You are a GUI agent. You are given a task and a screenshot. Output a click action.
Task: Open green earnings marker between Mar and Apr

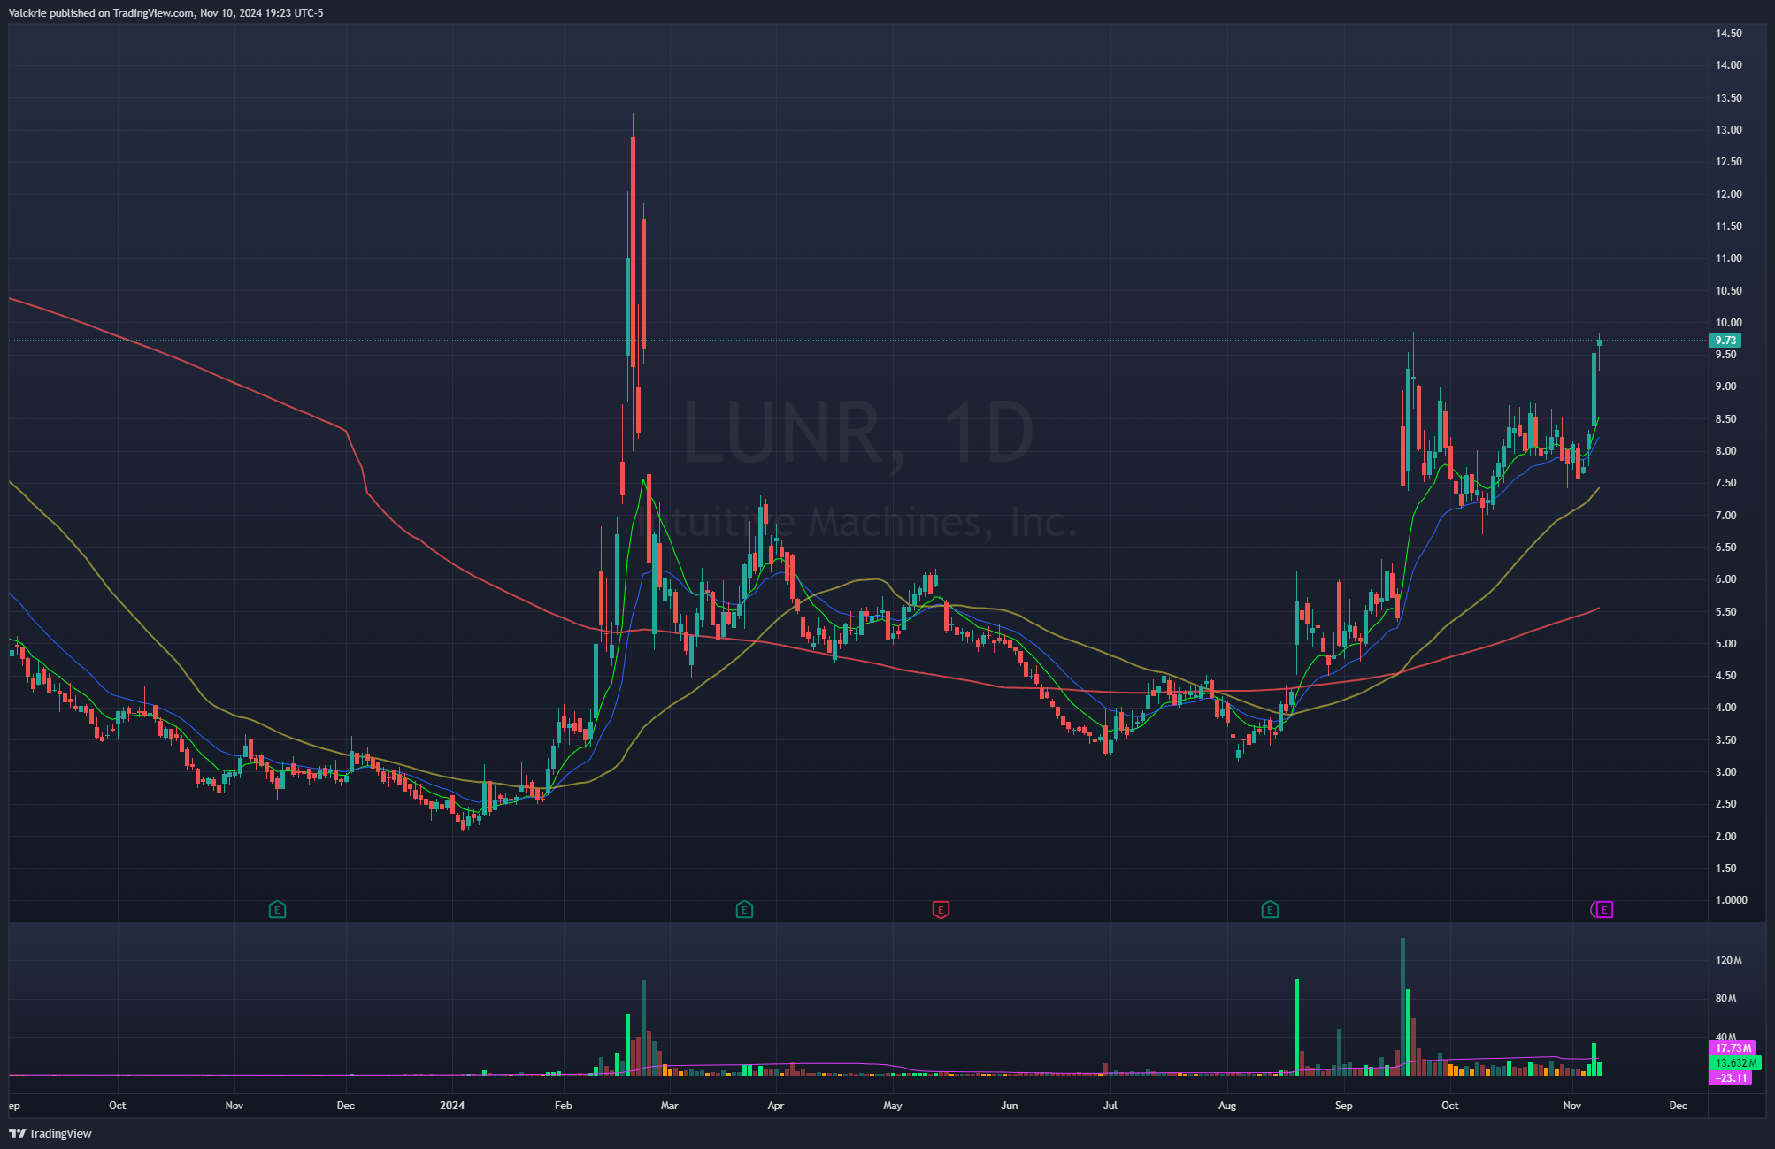click(x=744, y=909)
